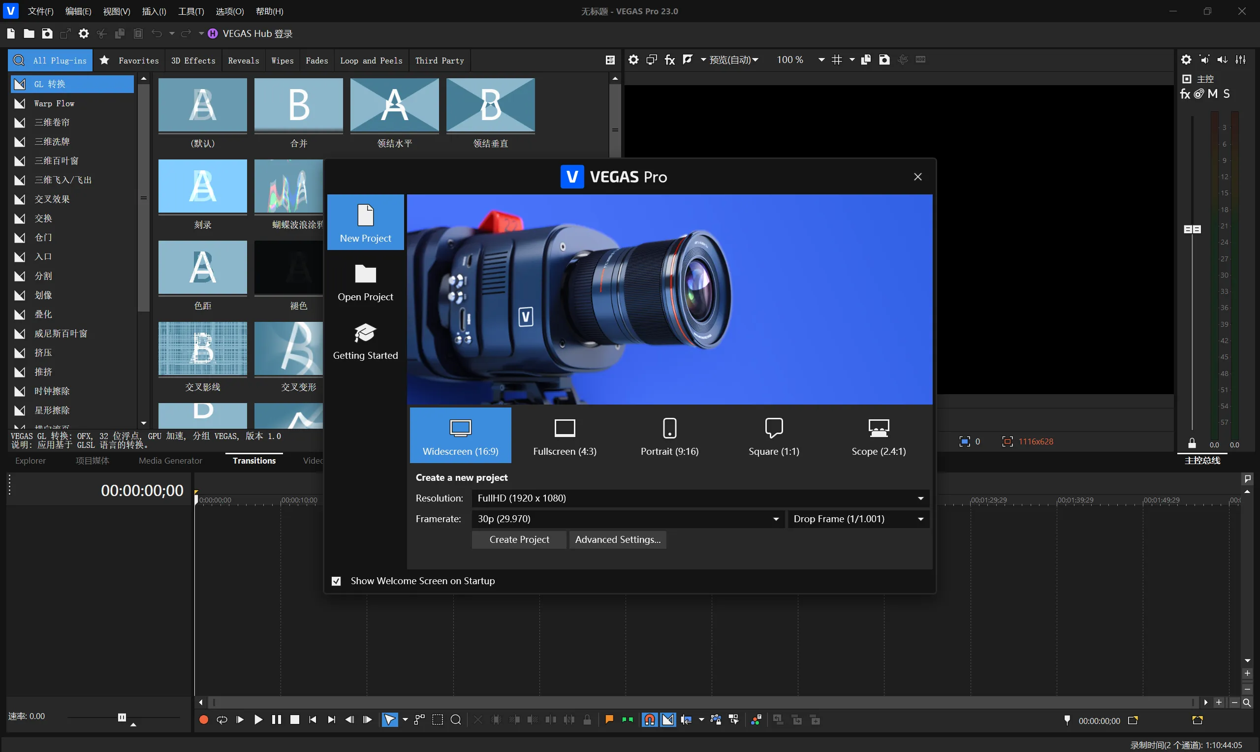
Task: Click the record button in transport bar
Action: point(204,720)
